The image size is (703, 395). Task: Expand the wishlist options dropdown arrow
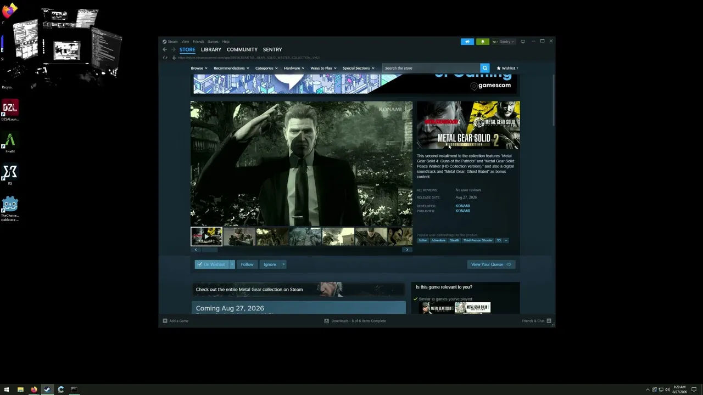232,264
